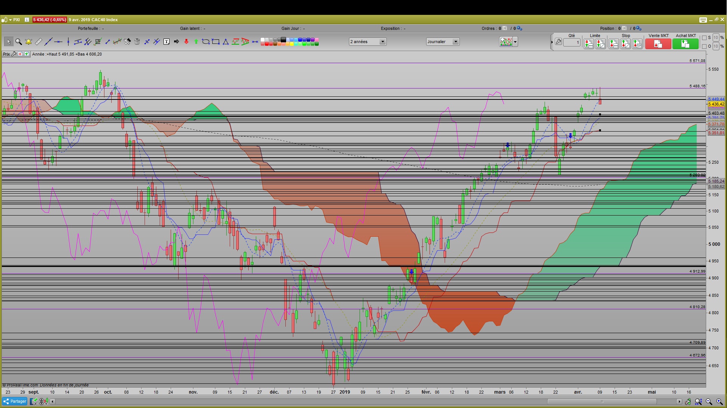727x408 pixels.
Task: Click the second Limite order button
Action: pyautogui.click(x=601, y=44)
